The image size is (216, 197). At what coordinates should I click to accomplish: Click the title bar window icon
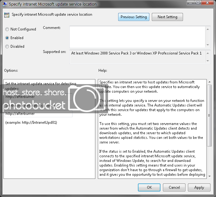pos(5,4)
